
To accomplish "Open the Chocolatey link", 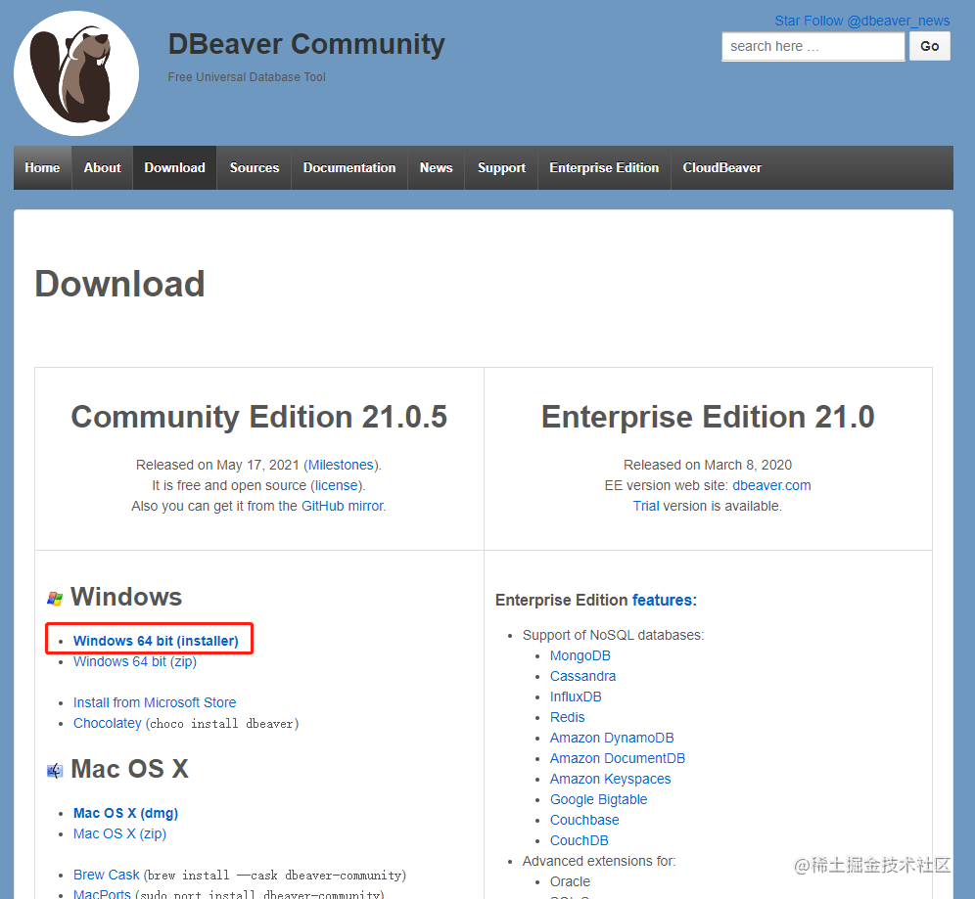I will 108,723.
